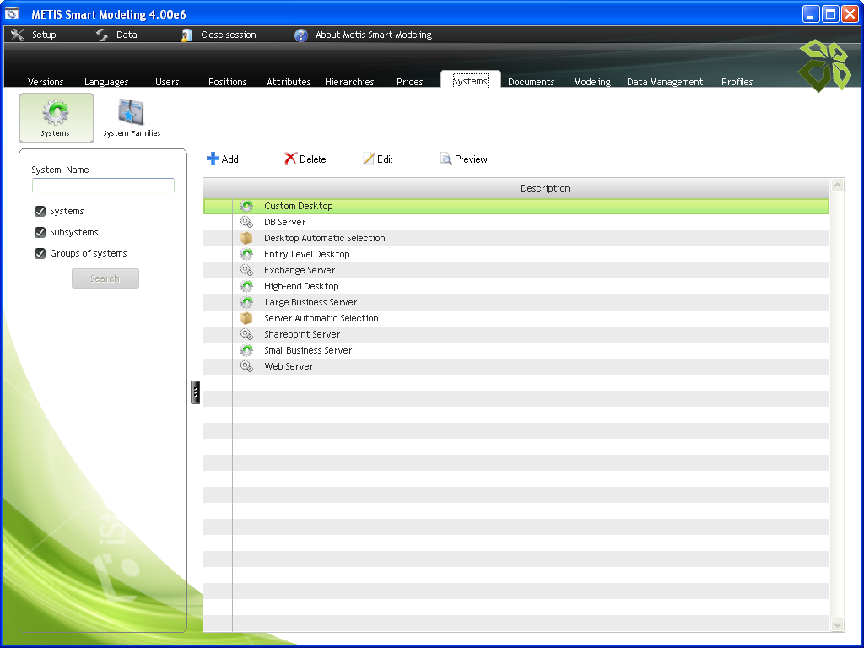Viewport: 864px width, 648px height.
Task: Click the subsystem icon beside Web Server
Action: coord(246,366)
